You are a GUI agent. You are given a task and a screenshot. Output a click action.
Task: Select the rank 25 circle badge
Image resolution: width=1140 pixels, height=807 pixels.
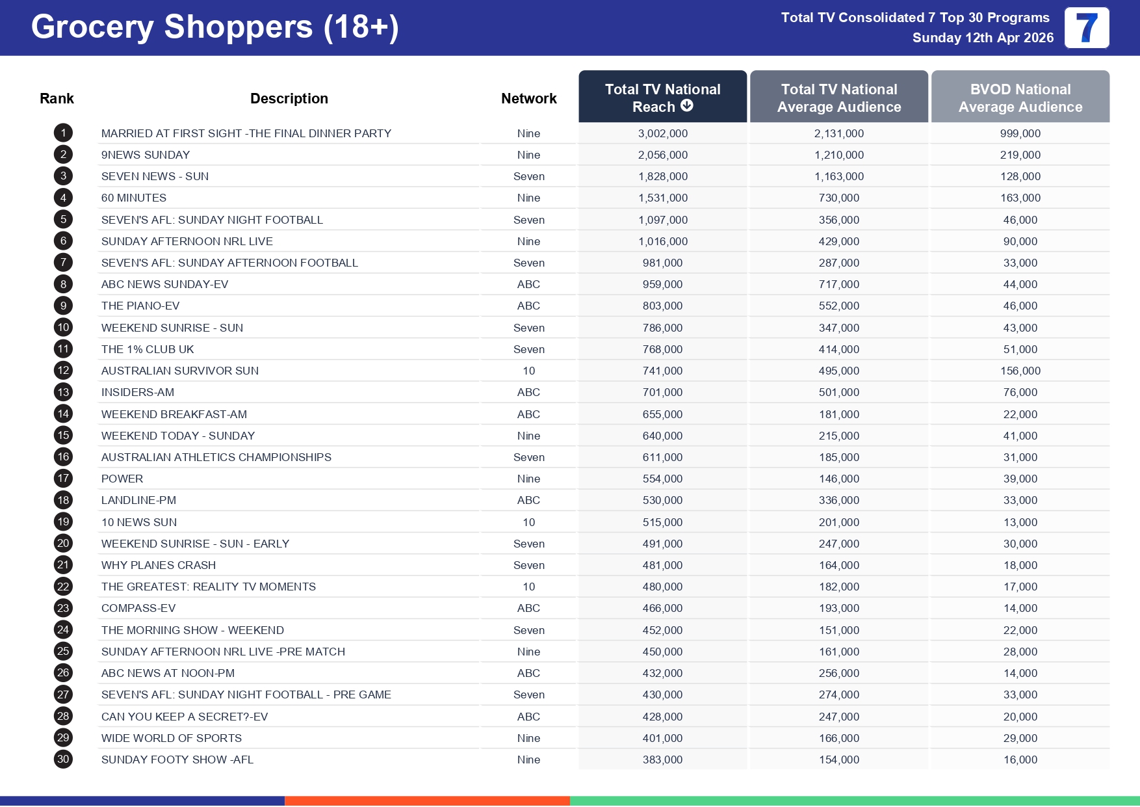tap(63, 652)
